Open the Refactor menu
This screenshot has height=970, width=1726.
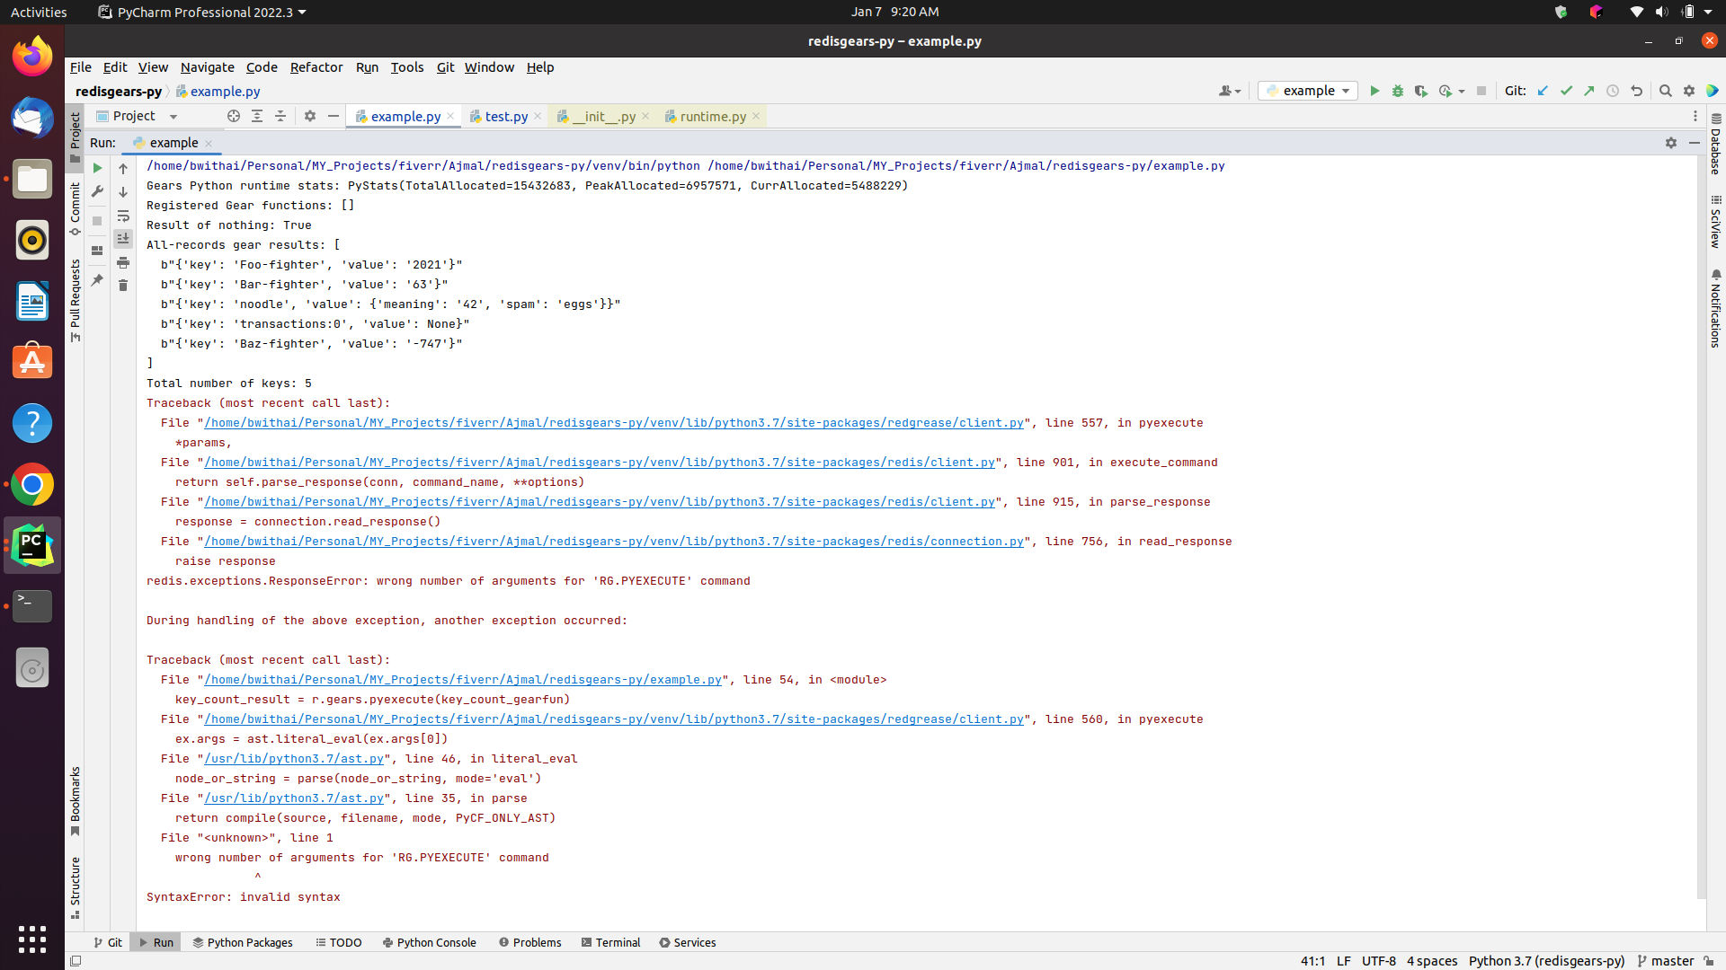pyautogui.click(x=316, y=67)
